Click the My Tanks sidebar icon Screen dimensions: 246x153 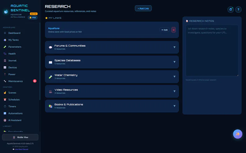(x=5, y=40)
